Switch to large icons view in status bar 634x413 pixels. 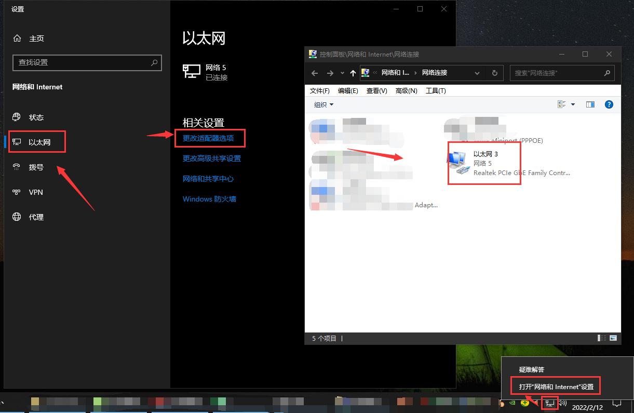point(613,338)
